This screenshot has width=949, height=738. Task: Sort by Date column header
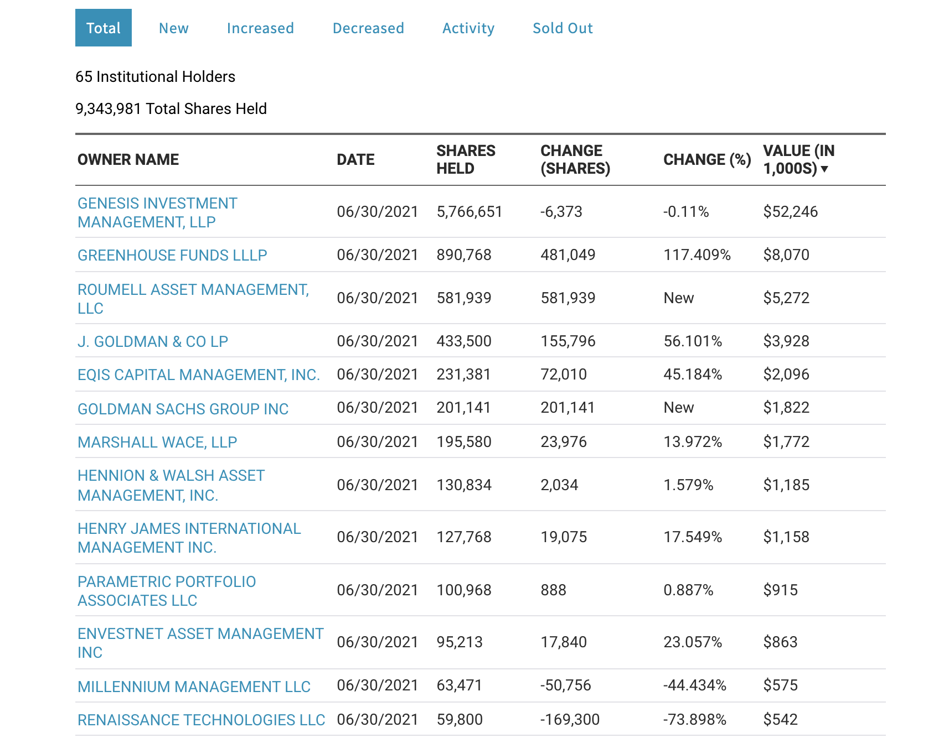coord(355,159)
